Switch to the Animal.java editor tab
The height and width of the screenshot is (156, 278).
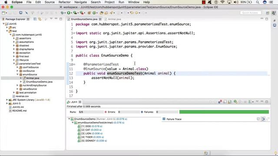pos(113,19)
